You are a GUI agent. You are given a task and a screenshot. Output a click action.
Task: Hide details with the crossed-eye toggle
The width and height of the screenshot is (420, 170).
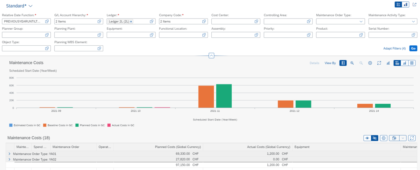pyautogui.click(x=374, y=138)
